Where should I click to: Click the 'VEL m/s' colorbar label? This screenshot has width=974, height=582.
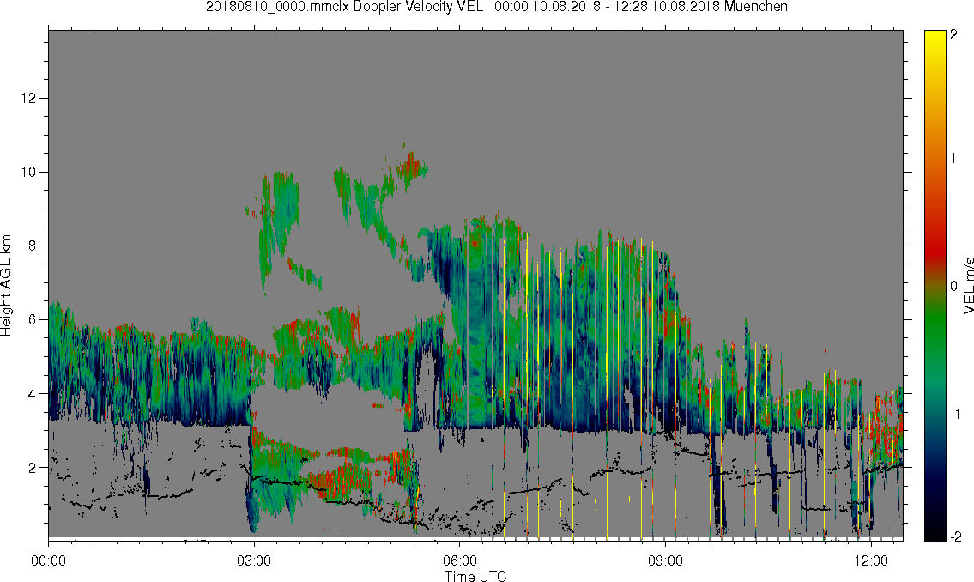click(968, 286)
